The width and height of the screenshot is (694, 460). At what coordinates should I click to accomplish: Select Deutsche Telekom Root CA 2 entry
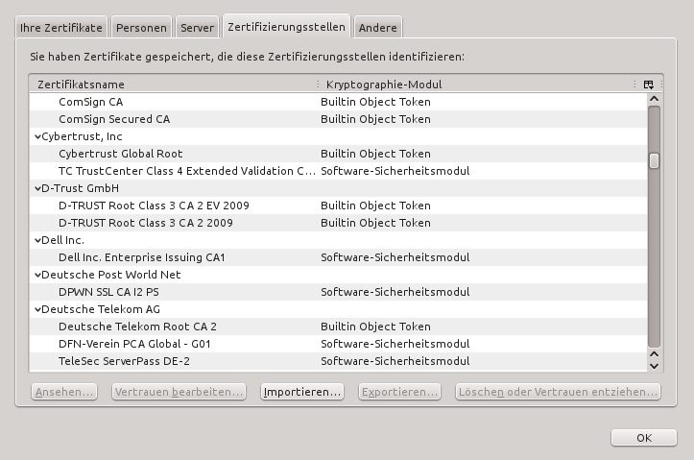(x=137, y=327)
